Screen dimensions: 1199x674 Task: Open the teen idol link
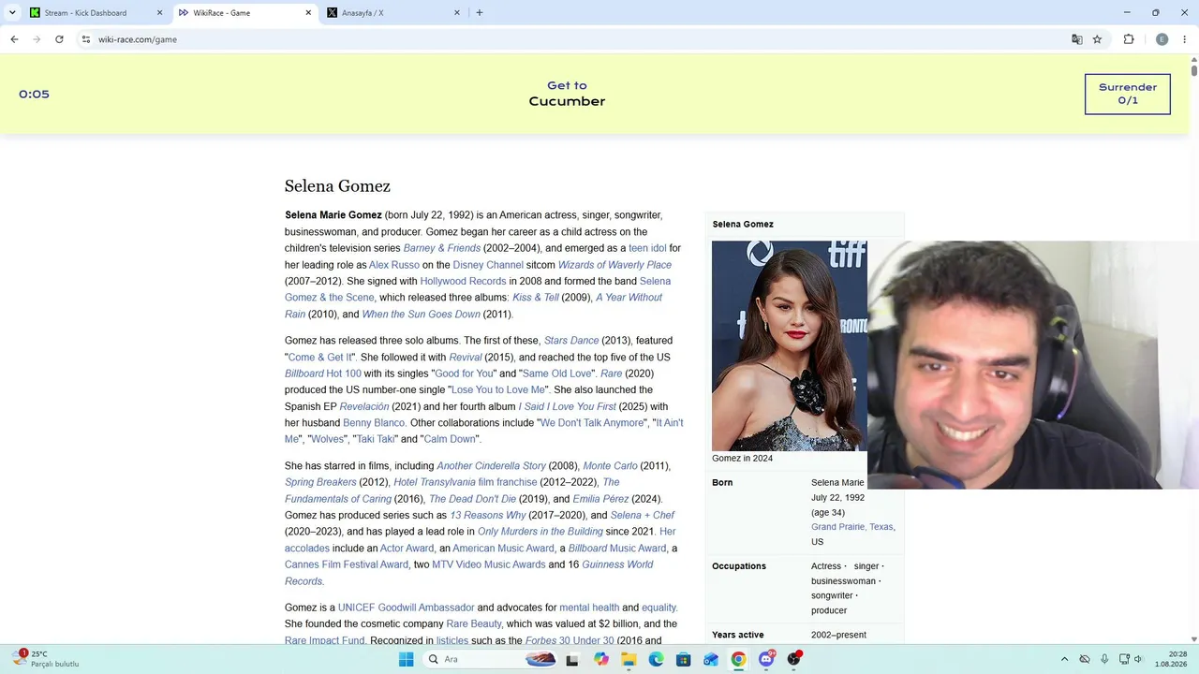coord(647,248)
